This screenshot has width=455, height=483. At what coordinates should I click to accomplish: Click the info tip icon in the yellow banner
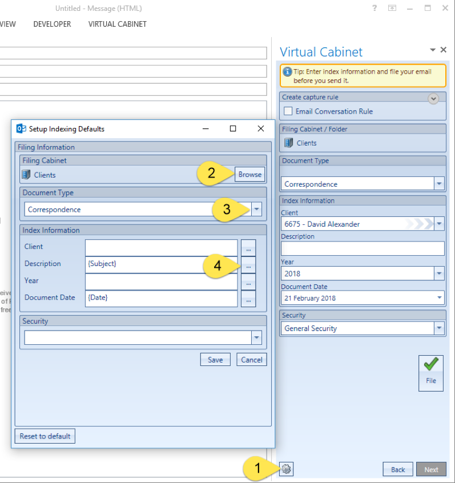click(287, 71)
